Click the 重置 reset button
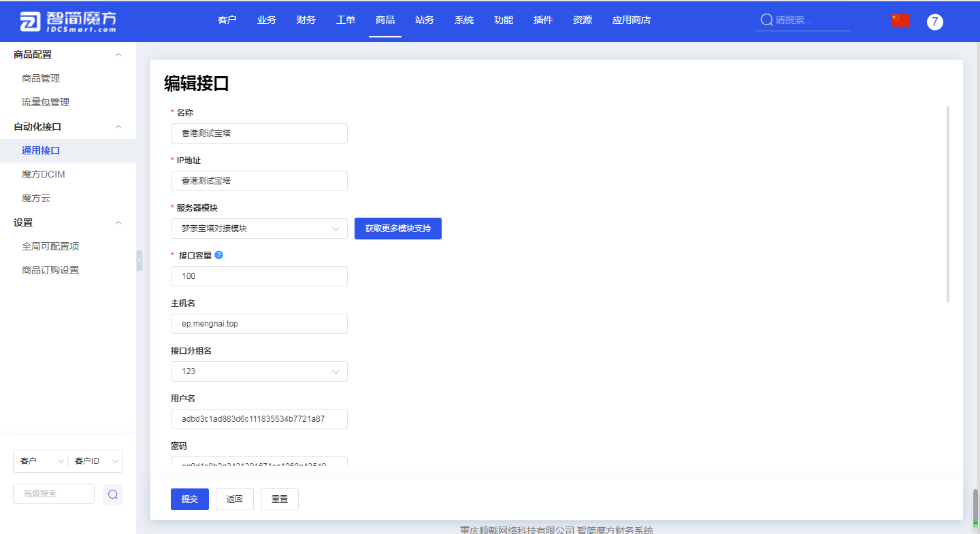This screenshot has height=534, width=980. tap(280, 499)
